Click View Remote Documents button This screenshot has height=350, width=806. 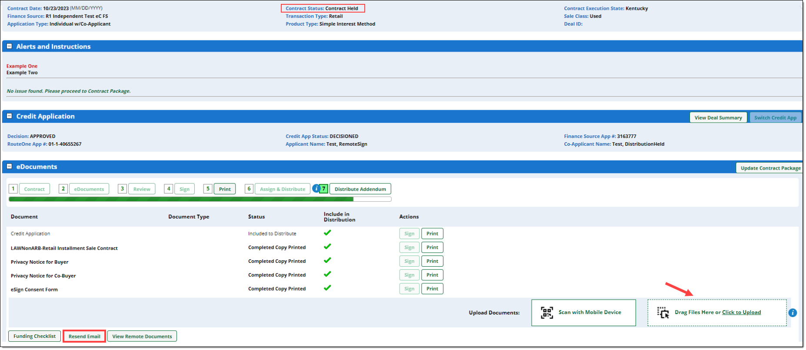142,336
